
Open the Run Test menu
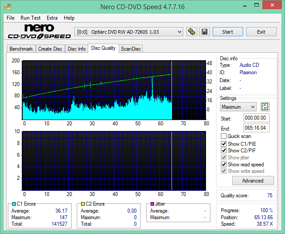(x=31, y=18)
